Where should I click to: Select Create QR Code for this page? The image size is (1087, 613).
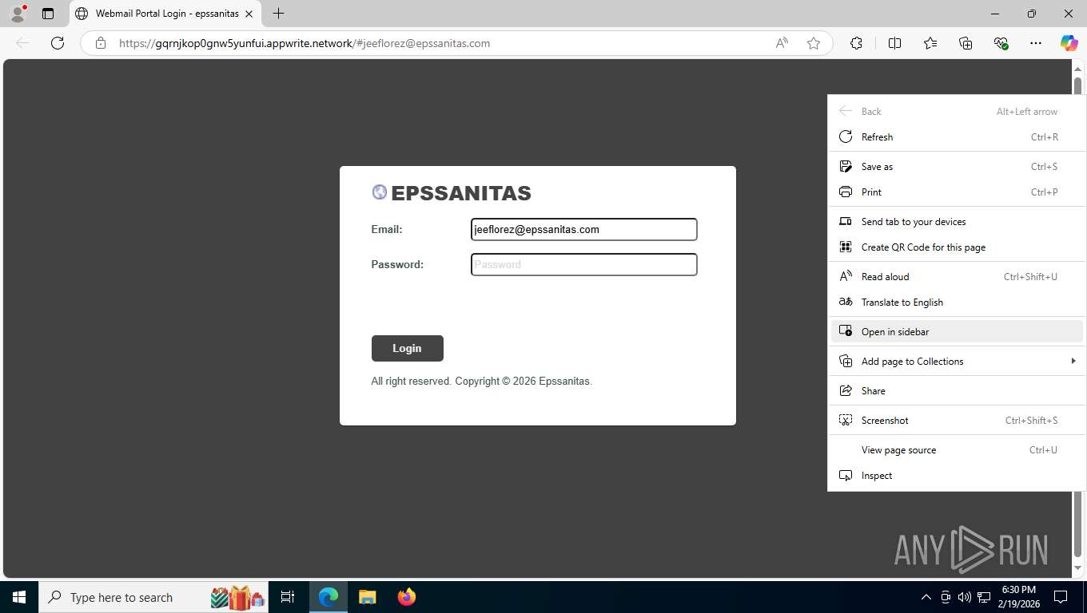click(957, 247)
